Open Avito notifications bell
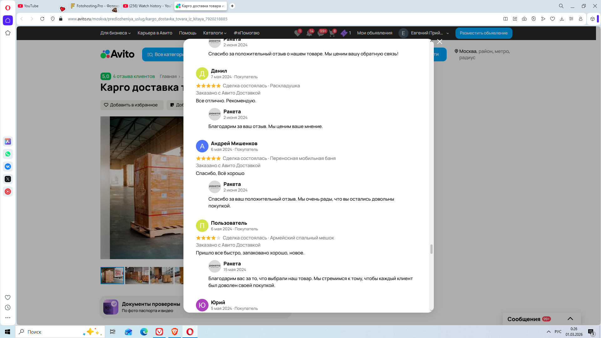Viewport: 601px width, 338px height. (309, 33)
